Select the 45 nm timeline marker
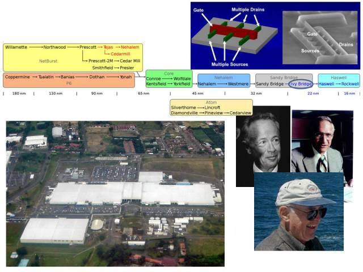The width and height of the screenshot is (363, 272). point(197,93)
